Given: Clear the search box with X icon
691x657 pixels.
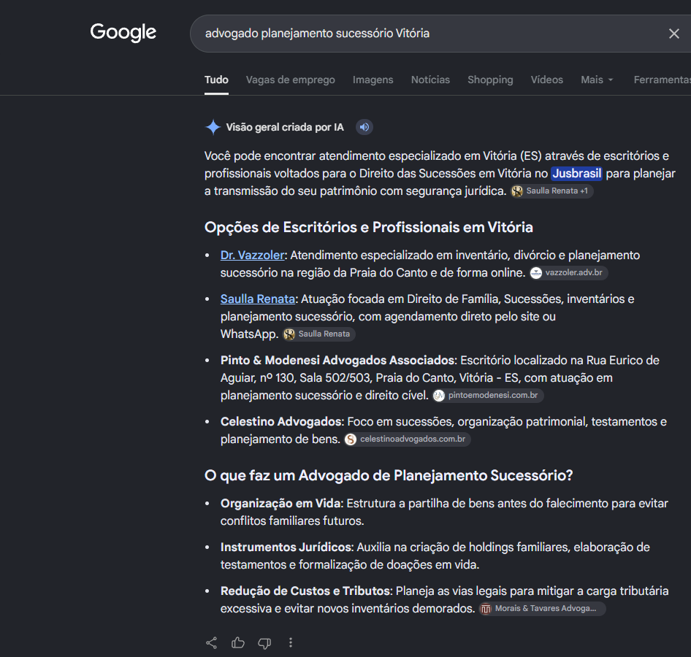Looking at the screenshot, I should coord(673,34).
